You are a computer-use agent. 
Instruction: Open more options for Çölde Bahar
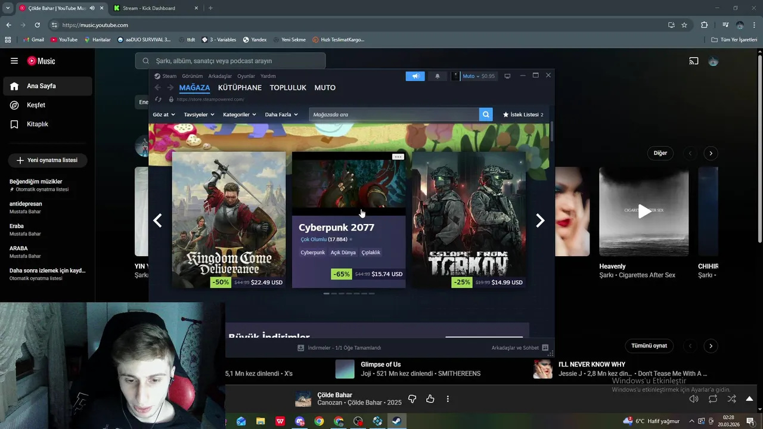448,399
